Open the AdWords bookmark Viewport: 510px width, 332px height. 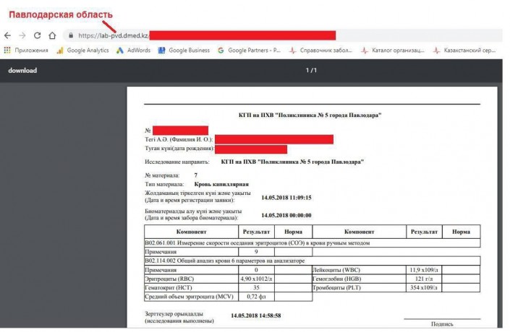tap(132, 51)
